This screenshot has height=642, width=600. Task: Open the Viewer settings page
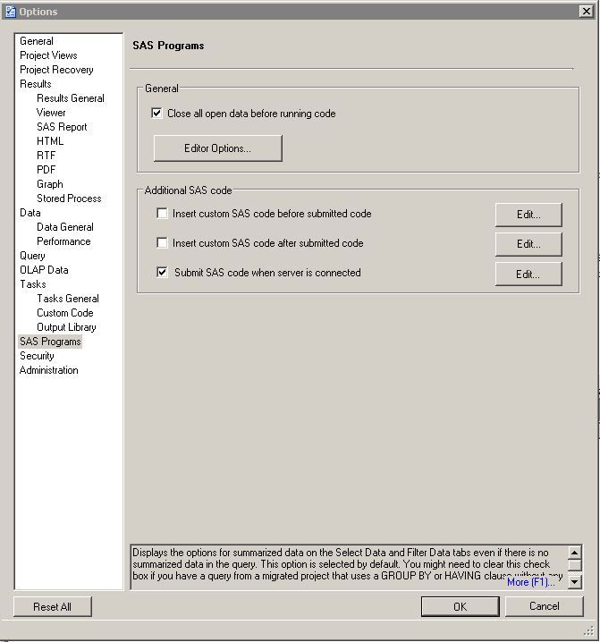51,113
